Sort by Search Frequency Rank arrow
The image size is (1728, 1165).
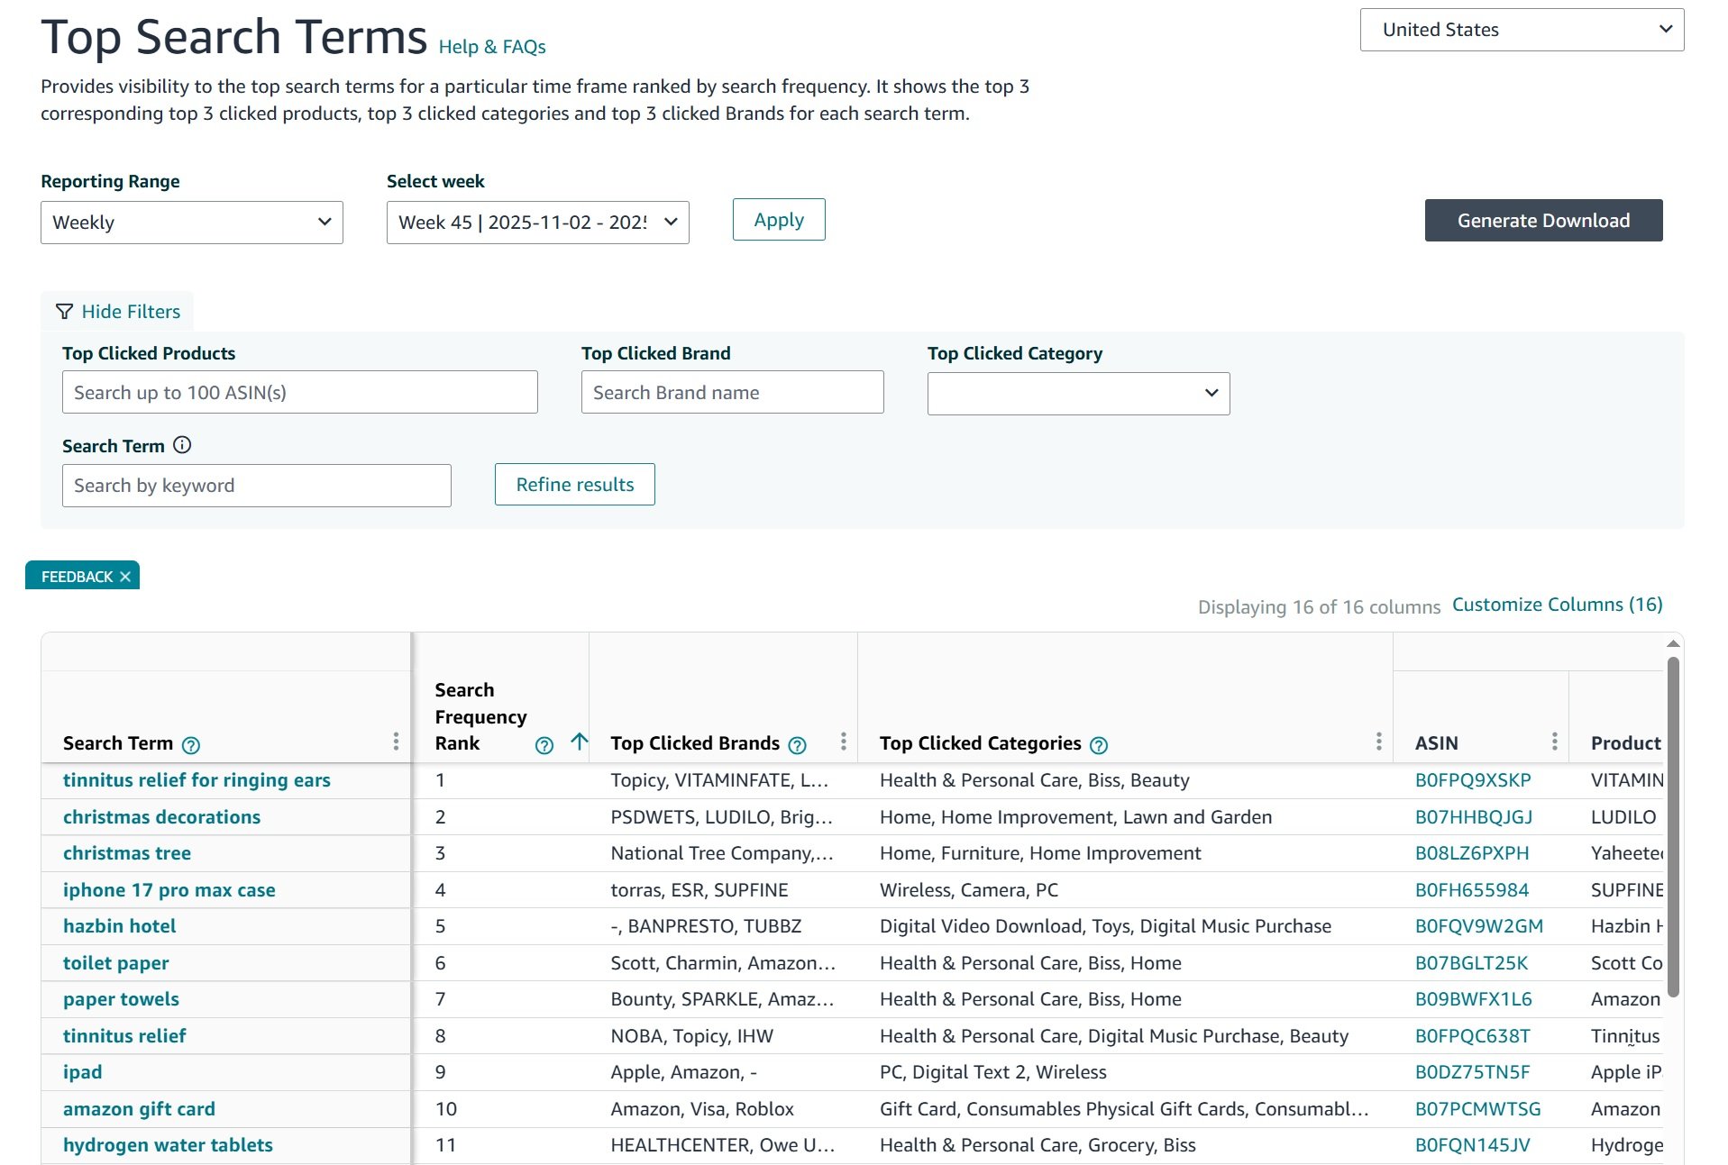coord(579,742)
